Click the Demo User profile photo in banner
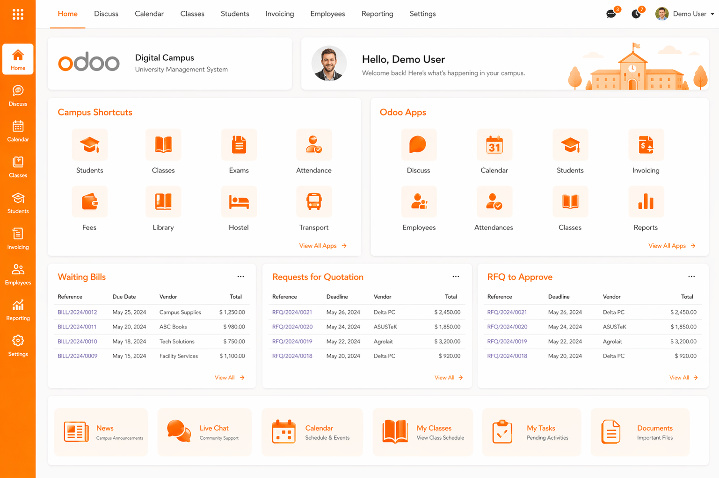Viewport: 719px width, 478px height. click(329, 64)
